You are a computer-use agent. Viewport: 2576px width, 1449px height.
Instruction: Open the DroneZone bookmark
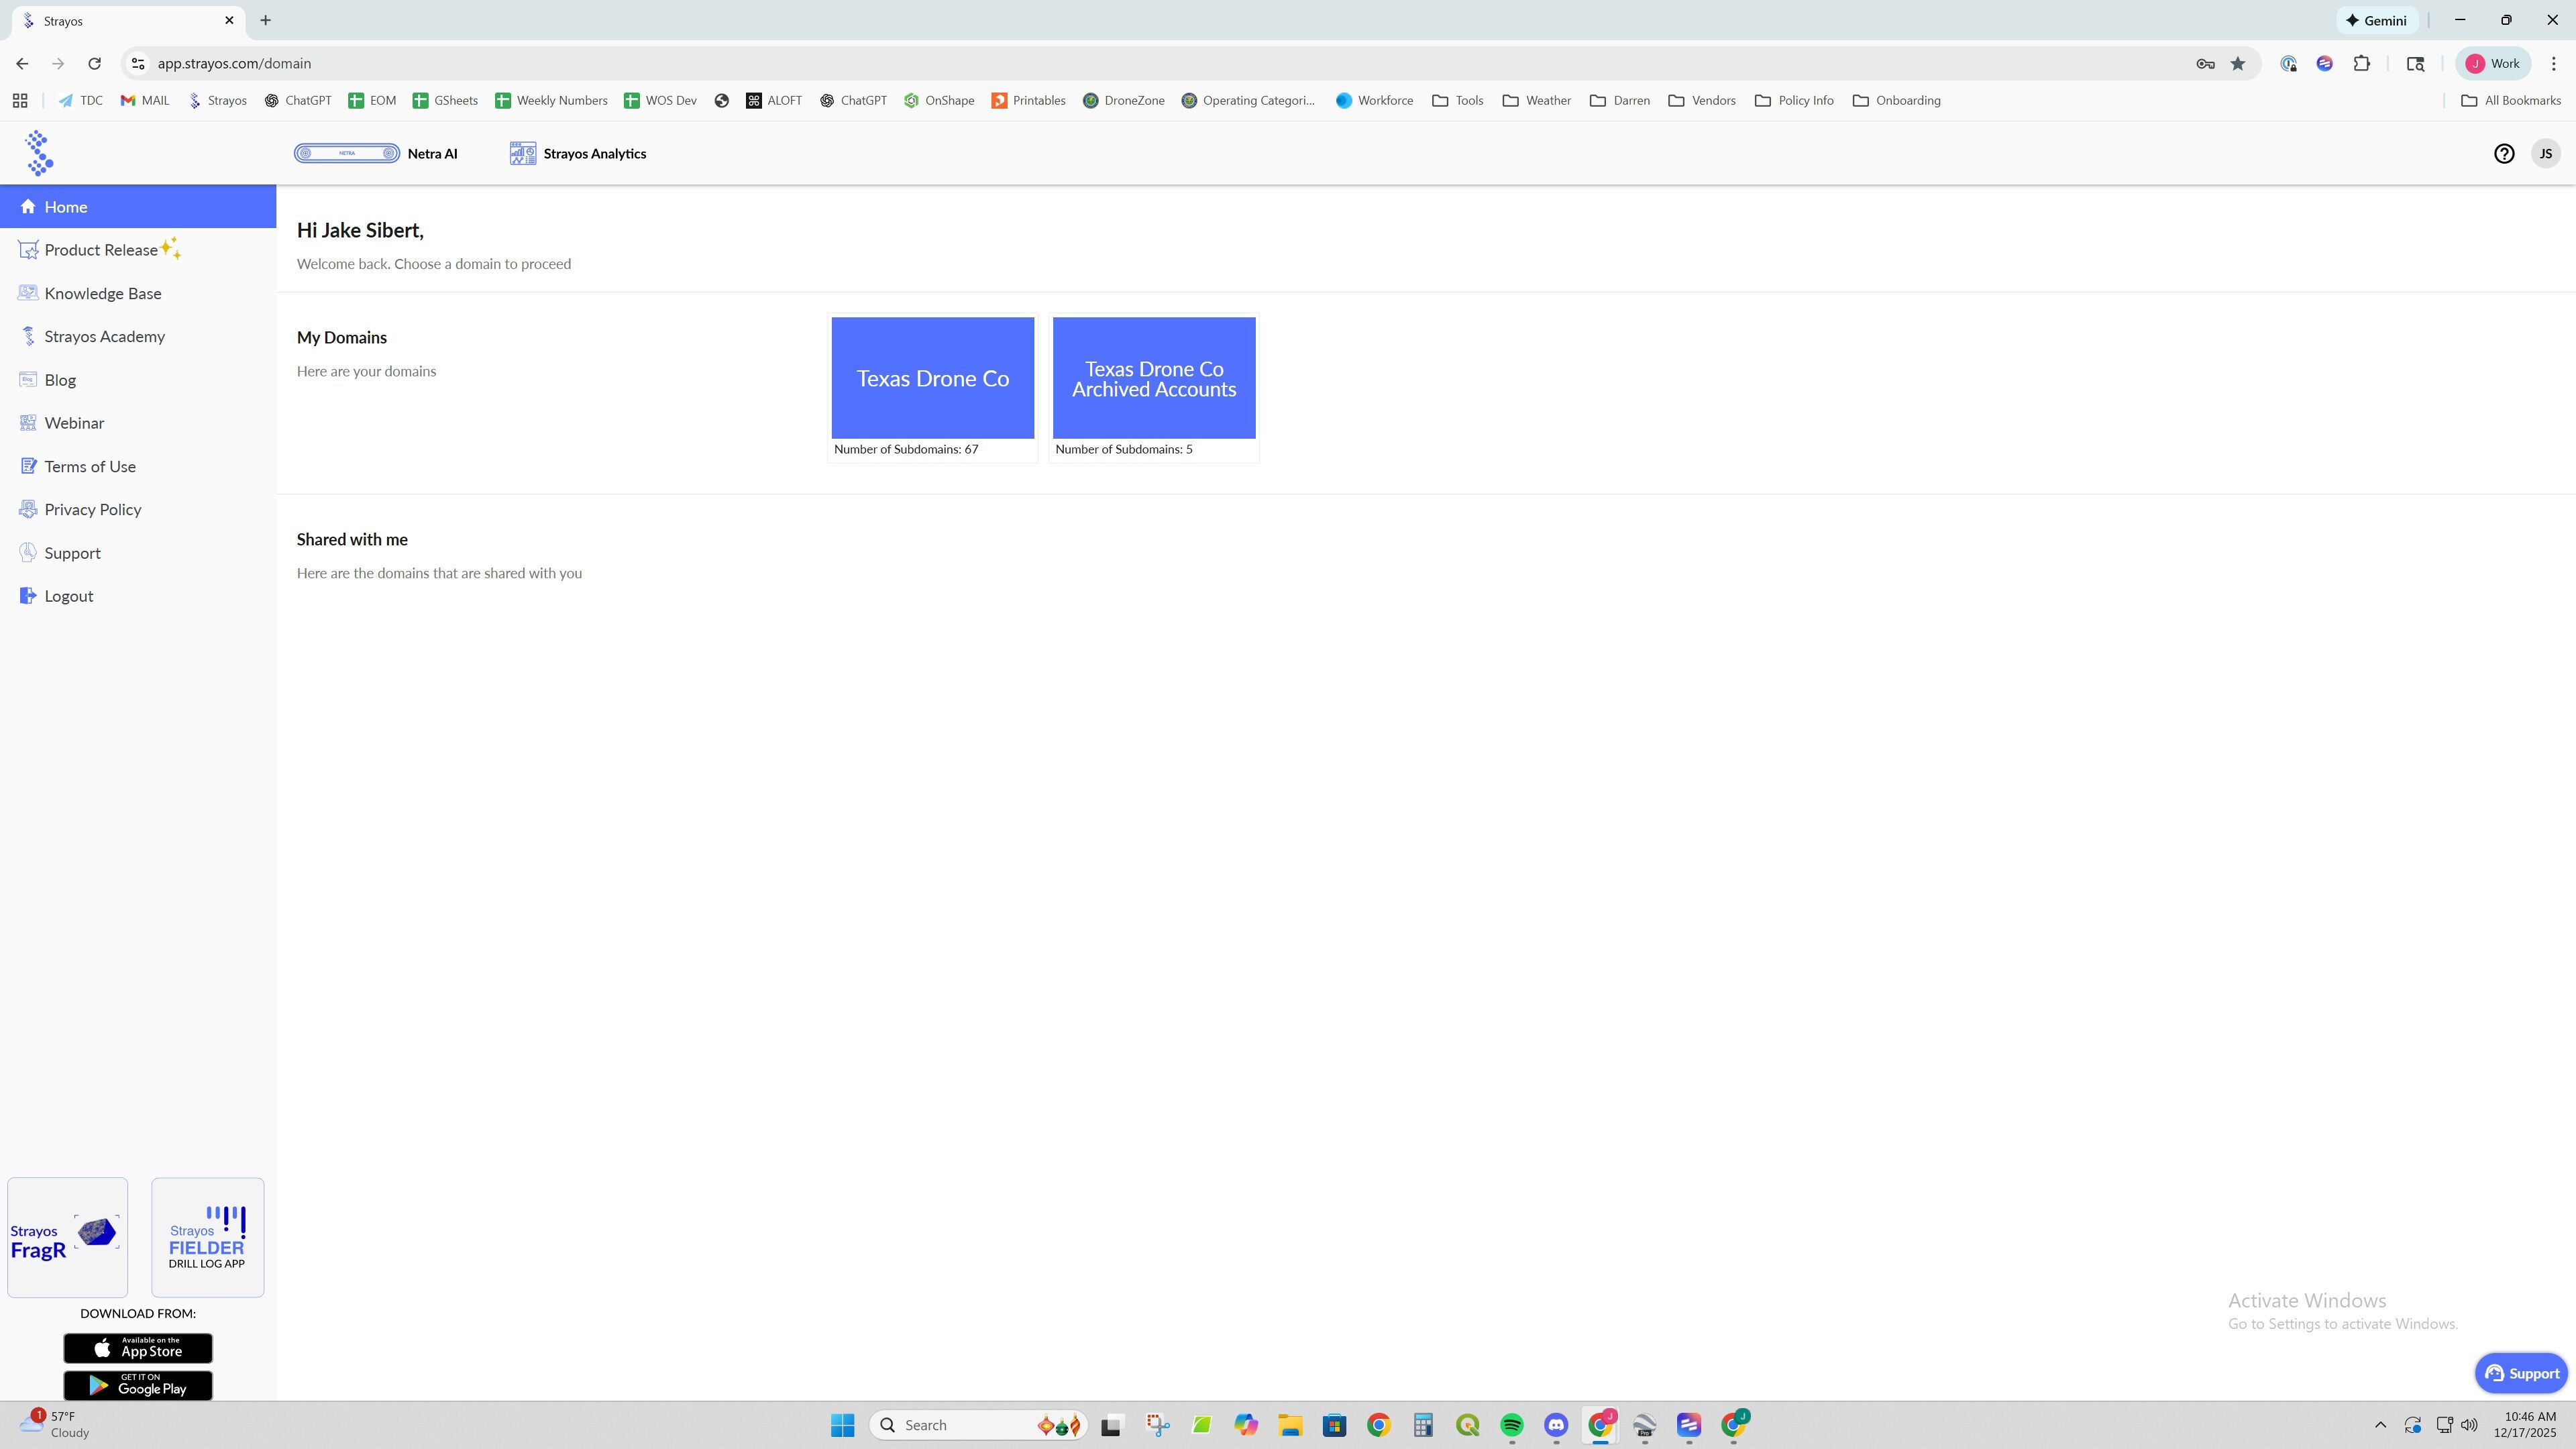pyautogui.click(x=1124, y=100)
